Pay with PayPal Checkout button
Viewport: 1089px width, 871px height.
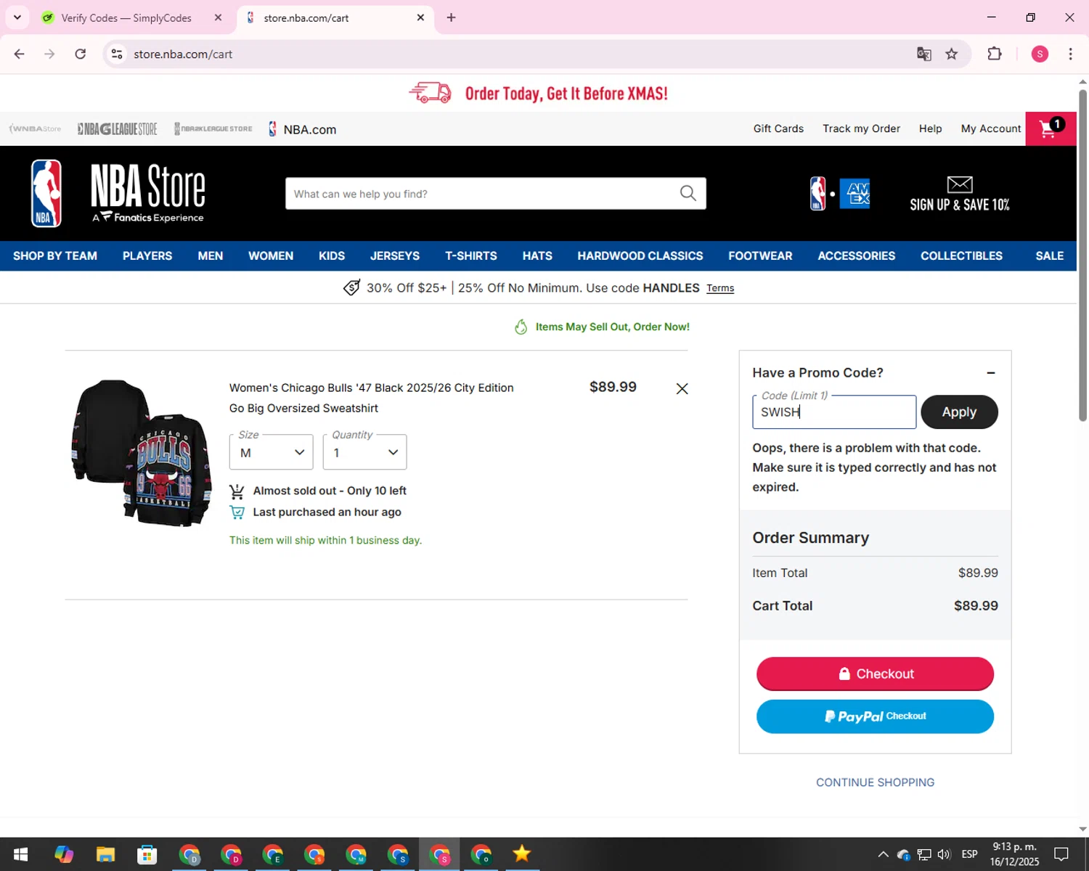(x=875, y=716)
